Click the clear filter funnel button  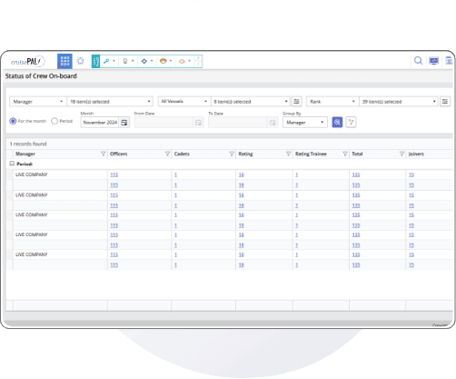click(x=351, y=122)
